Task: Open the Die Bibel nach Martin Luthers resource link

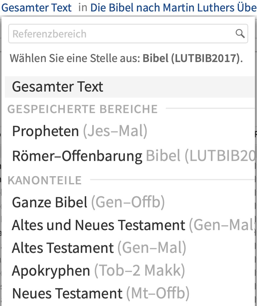Action: pos(173,8)
